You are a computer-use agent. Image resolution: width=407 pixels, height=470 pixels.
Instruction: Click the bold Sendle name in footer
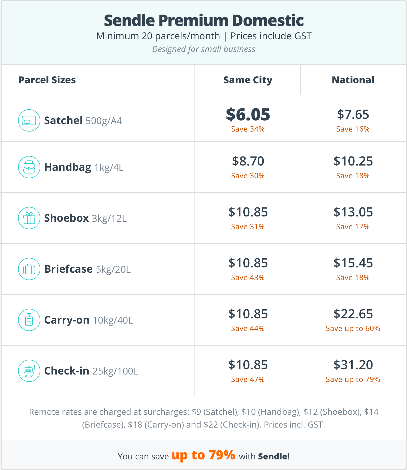click(x=272, y=456)
